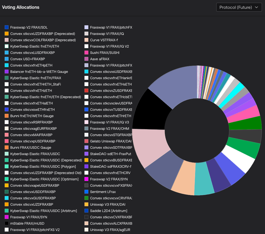Click the Saddle L2D4 [Arbitrum] swatch
The width and height of the screenshot is (265, 234).
(x=86, y=211)
